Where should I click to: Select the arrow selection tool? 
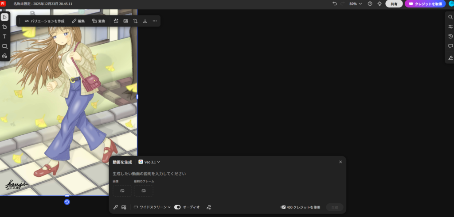pyautogui.click(x=4, y=17)
